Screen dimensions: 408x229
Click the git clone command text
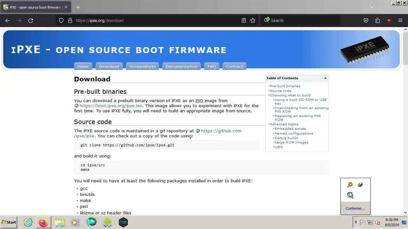tap(127, 145)
